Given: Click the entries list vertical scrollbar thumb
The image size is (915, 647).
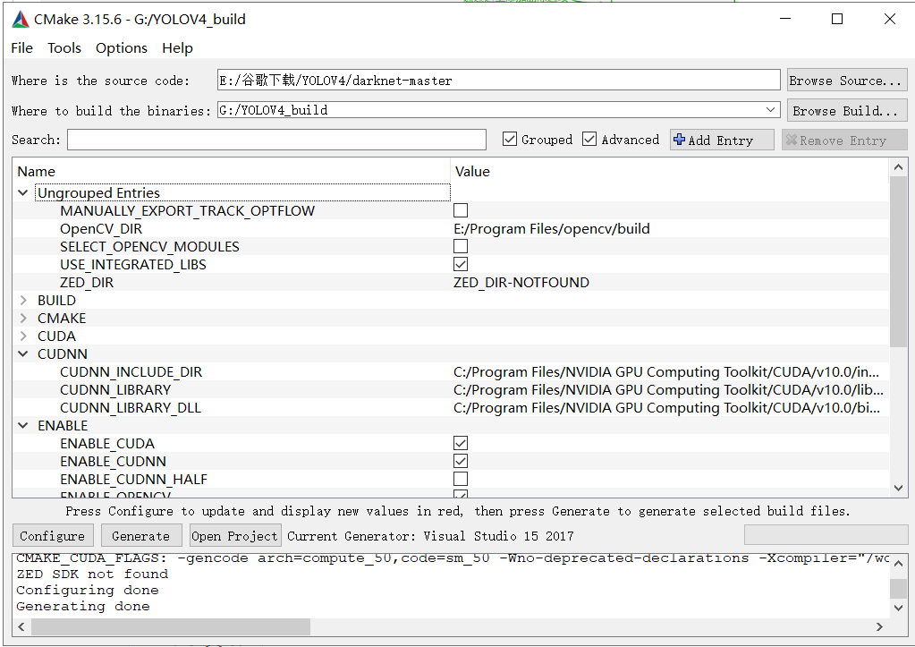Looking at the screenshot, I should (898, 261).
